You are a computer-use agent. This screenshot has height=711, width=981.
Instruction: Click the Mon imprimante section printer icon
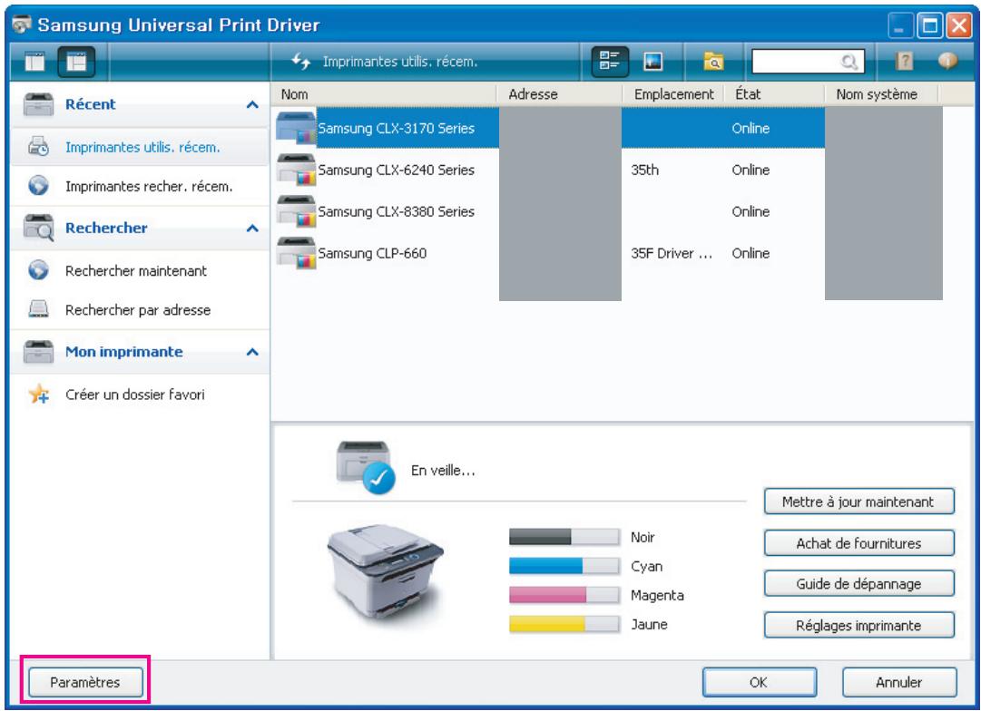pos(39,352)
